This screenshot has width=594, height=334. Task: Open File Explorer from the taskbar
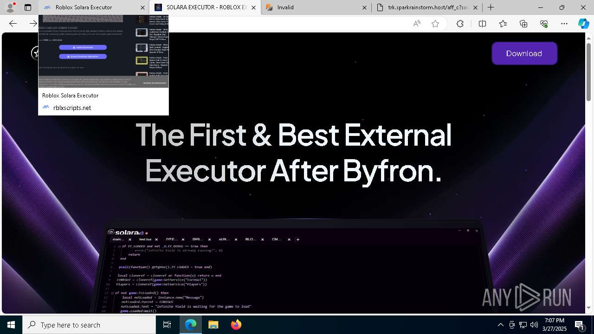click(213, 325)
